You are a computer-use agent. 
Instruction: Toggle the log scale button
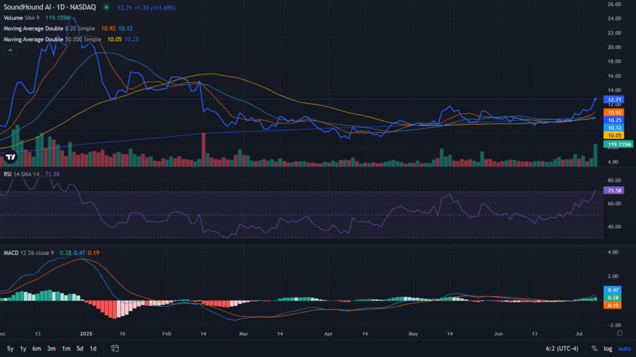(607, 348)
